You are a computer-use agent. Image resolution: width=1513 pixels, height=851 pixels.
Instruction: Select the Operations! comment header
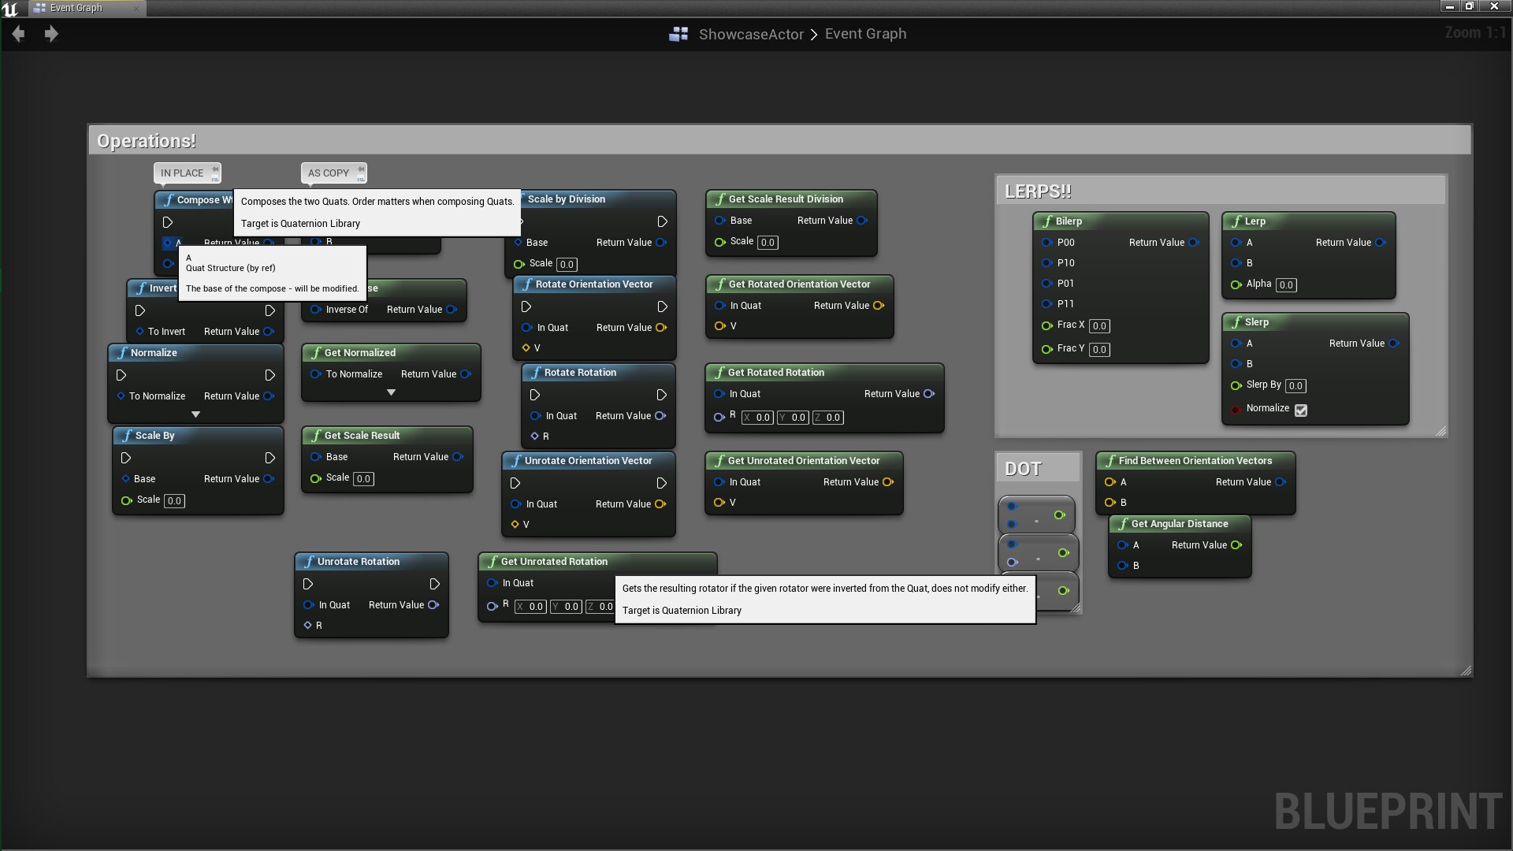click(147, 139)
